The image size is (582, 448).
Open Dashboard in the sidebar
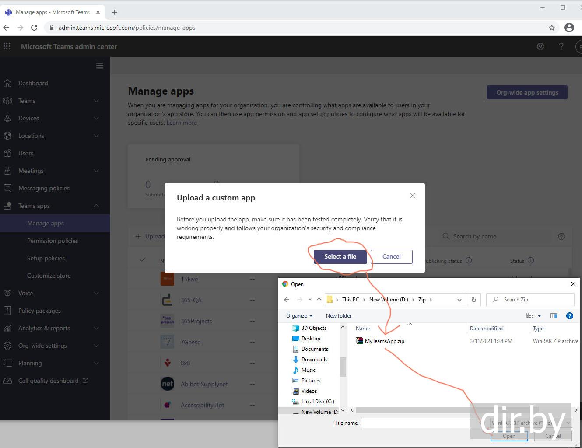[x=33, y=83]
